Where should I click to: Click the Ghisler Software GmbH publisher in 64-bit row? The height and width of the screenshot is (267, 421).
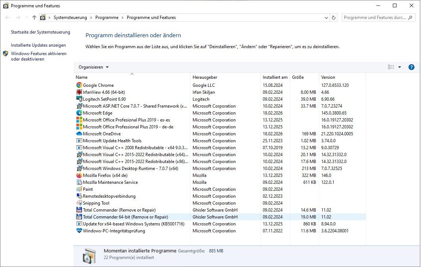[215, 217]
